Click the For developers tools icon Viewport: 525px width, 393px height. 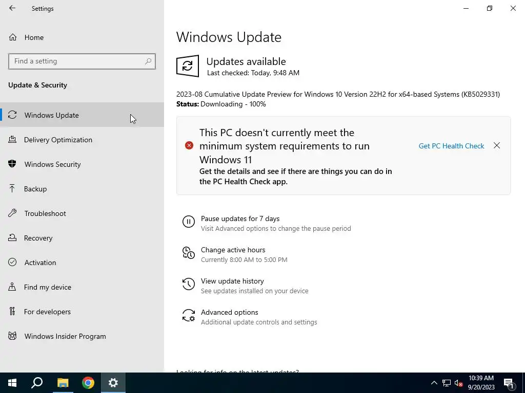12,311
